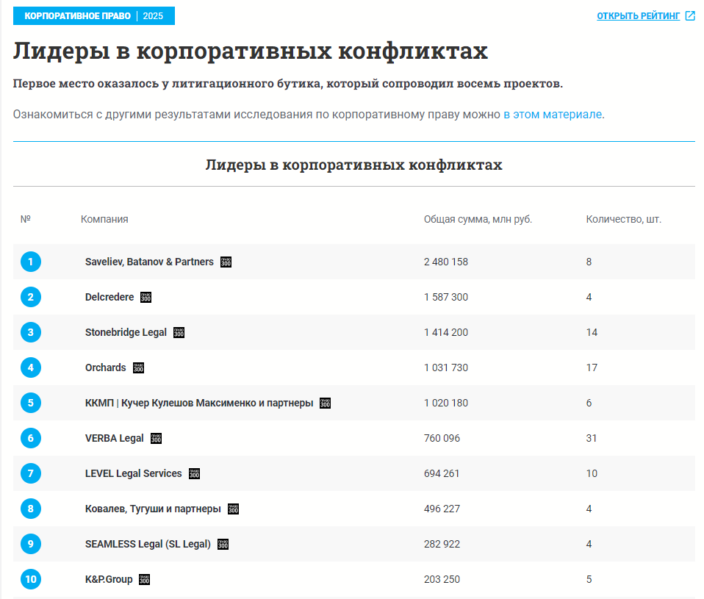Click quantity 10 in LEVEL Legal Services row
Image resolution: width=704 pixels, height=599 pixels.
point(592,473)
